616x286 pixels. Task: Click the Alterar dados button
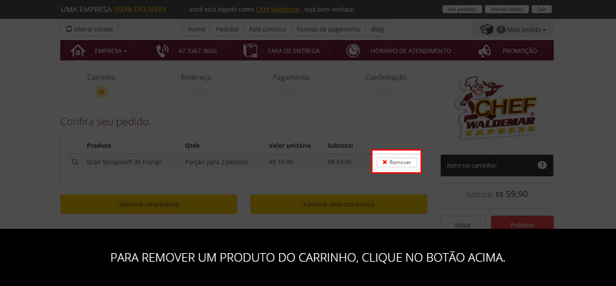point(507,9)
